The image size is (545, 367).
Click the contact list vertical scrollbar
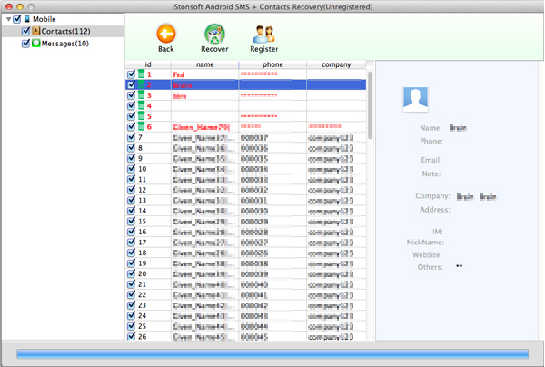pos(369,100)
